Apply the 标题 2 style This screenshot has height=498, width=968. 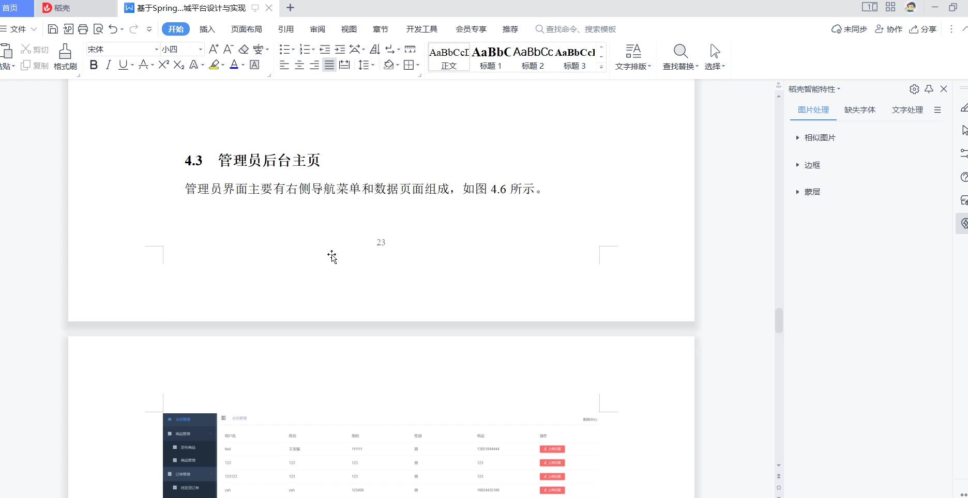point(533,57)
